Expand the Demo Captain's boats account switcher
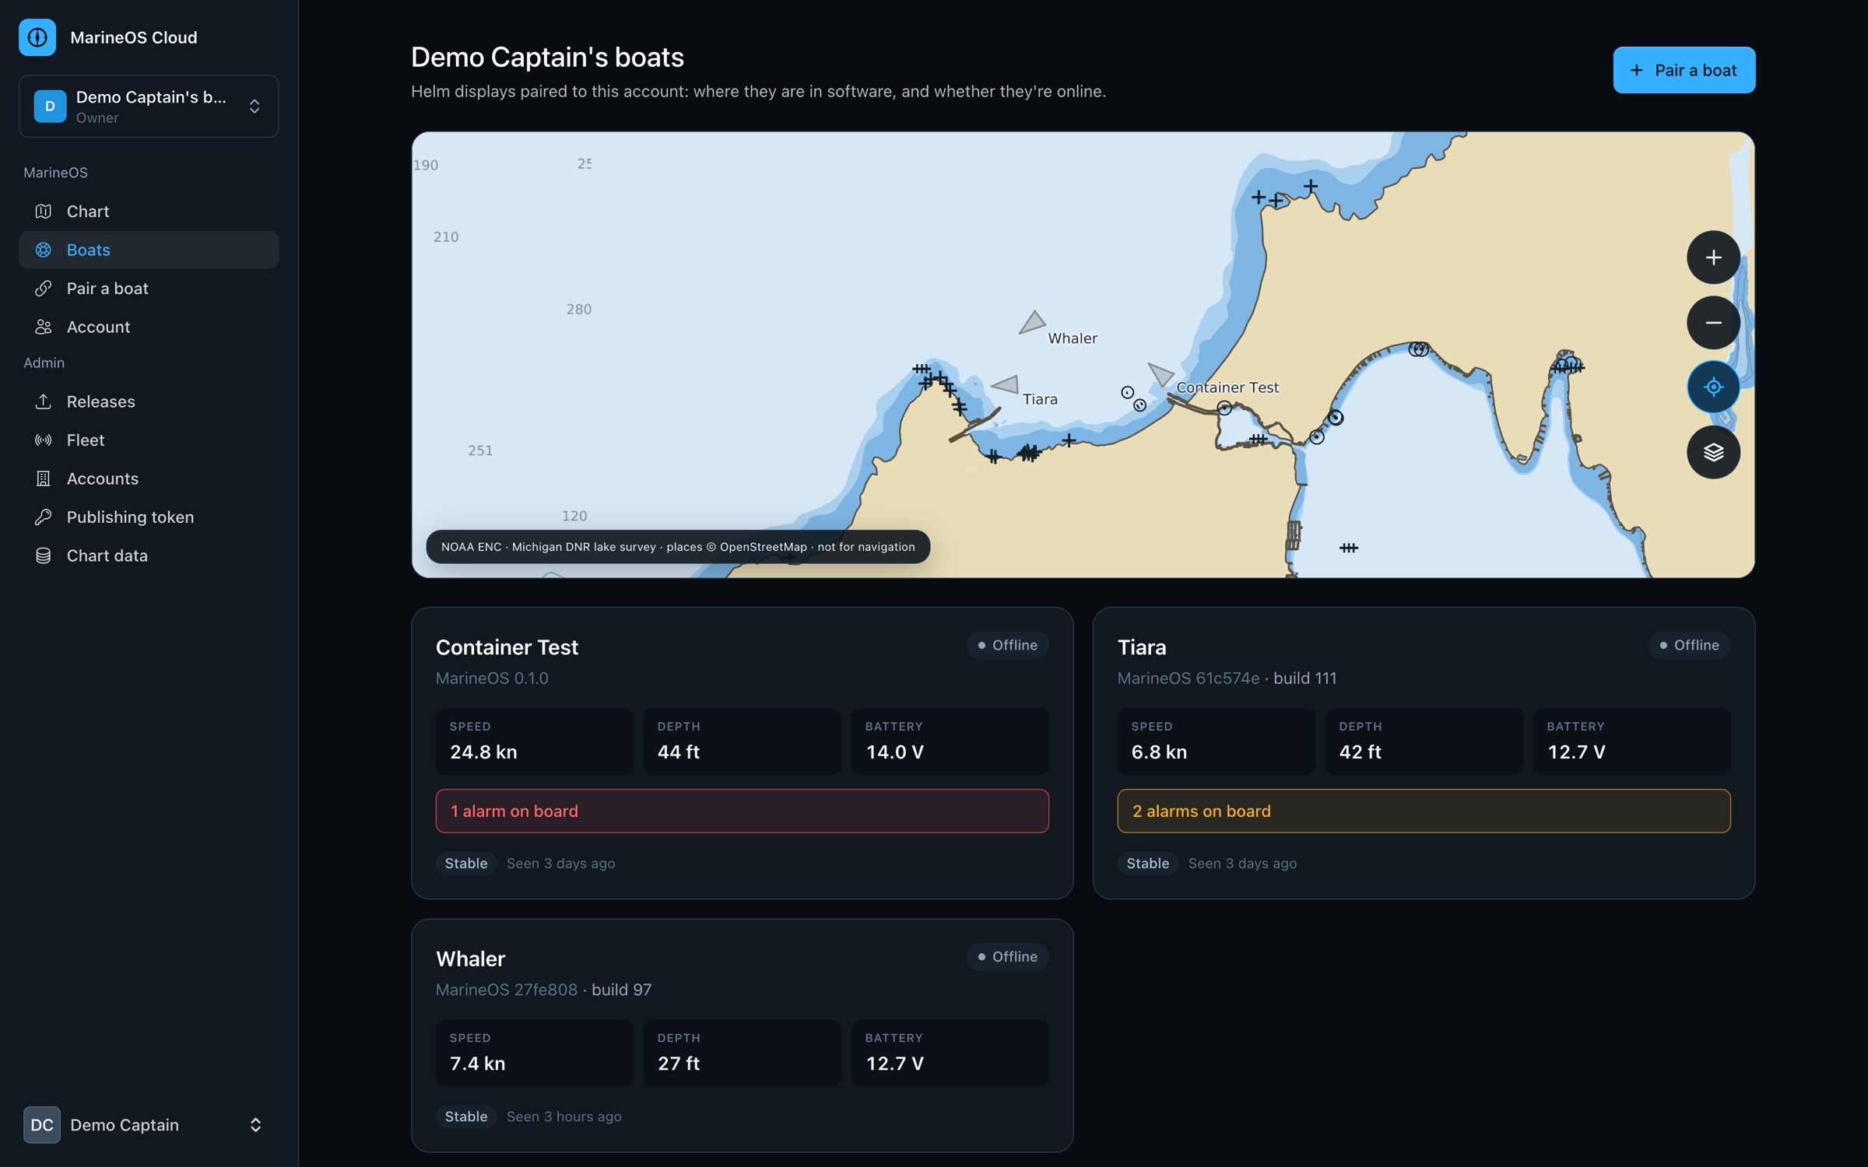This screenshot has height=1167, width=1868. 149,106
